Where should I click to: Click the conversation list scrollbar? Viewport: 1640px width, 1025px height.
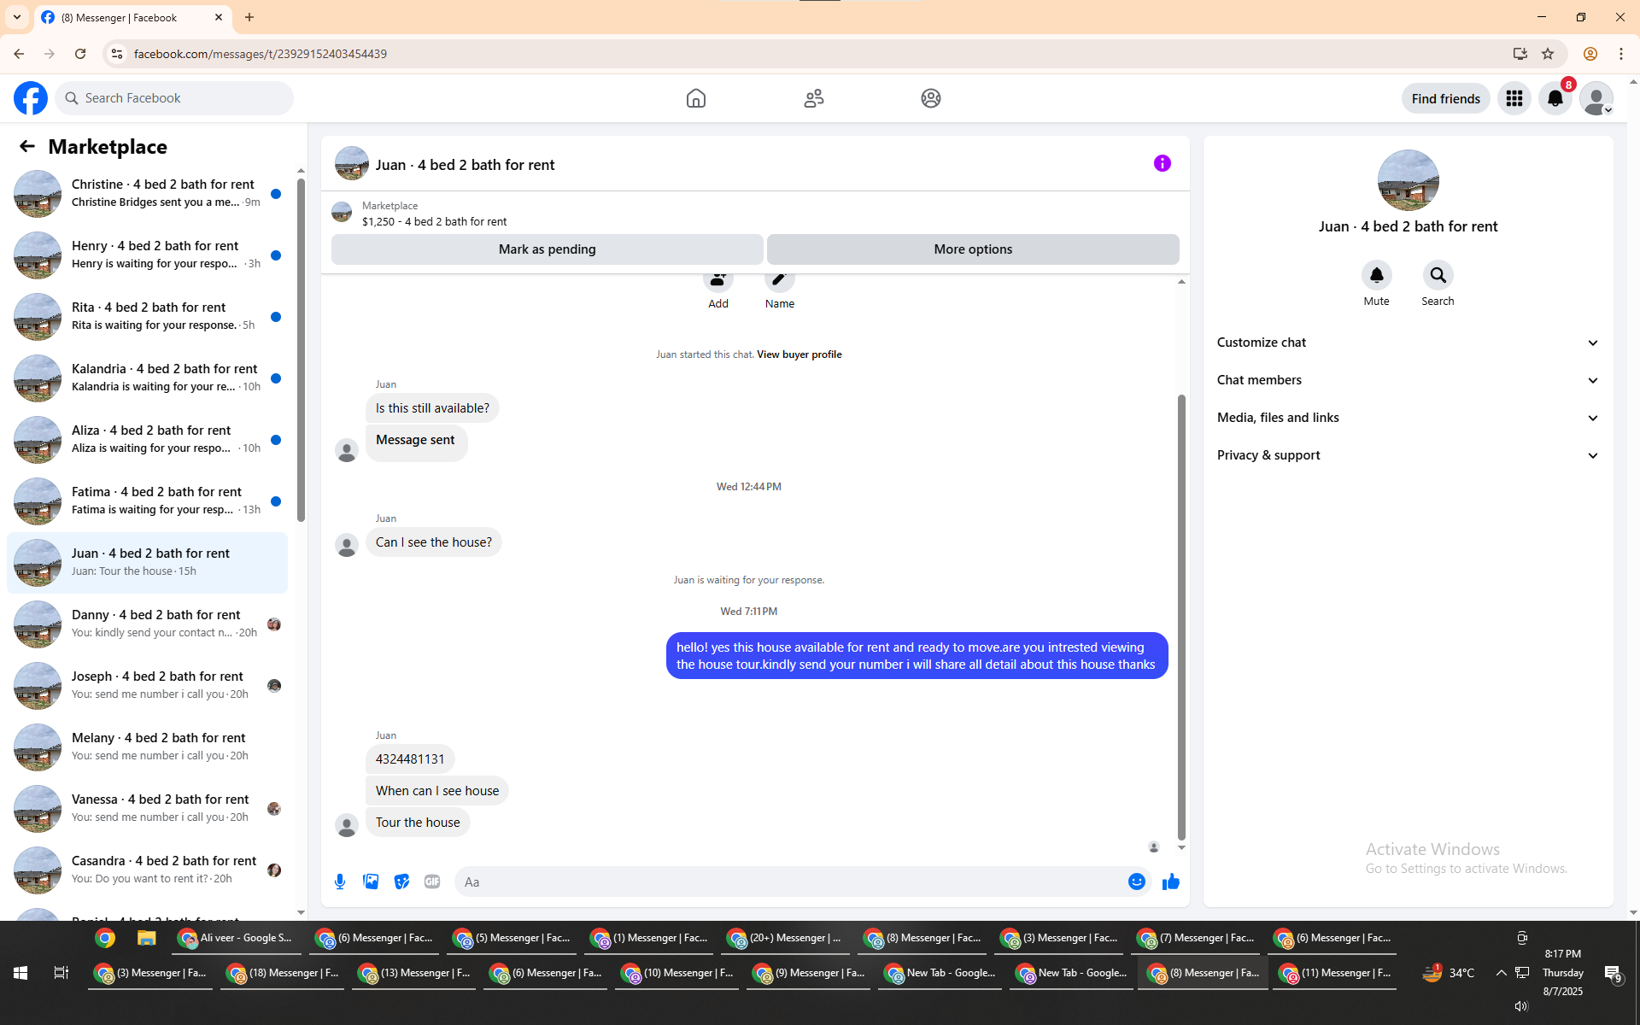point(301,350)
